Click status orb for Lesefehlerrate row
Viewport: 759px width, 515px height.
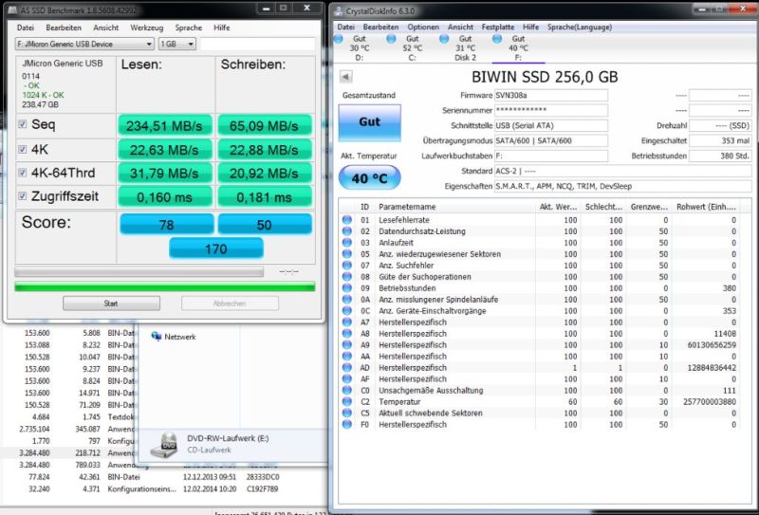[346, 220]
